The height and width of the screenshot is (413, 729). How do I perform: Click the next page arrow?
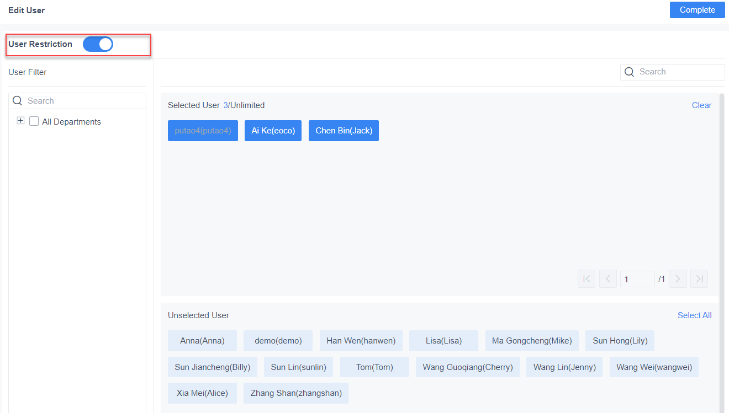pos(678,278)
